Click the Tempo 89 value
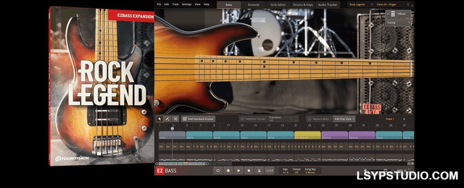Screen dimensions: 464x188 click(296, 170)
